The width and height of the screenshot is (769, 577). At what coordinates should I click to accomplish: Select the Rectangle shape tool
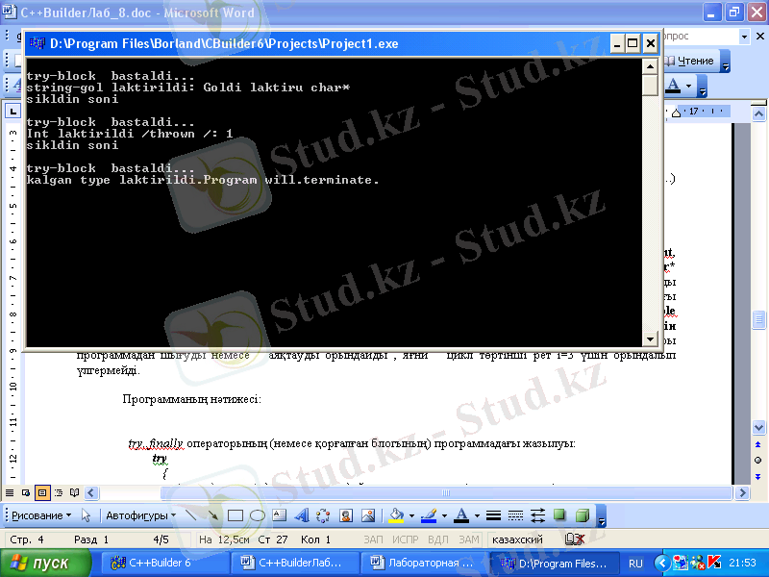tap(235, 515)
